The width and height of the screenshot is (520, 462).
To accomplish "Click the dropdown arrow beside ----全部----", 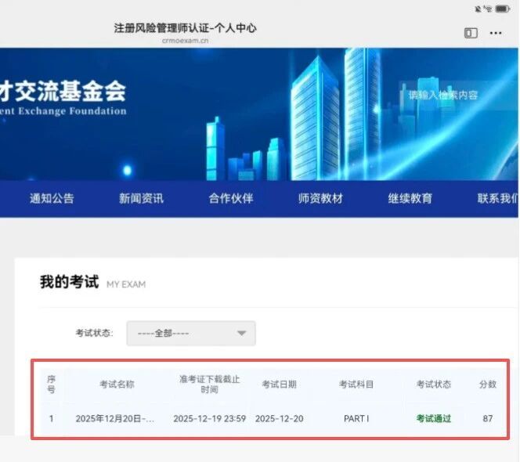I will click(x=242, y=333).
